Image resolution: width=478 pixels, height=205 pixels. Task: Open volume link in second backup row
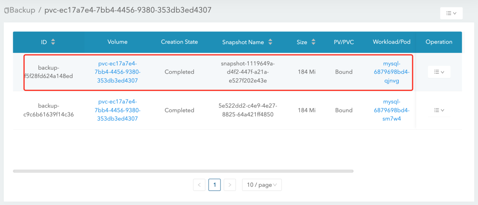pyautogui.click(x=117, y=110)
